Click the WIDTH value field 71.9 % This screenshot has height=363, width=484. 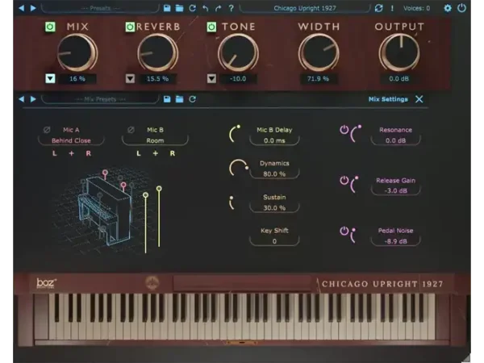[x=319, y=79]
